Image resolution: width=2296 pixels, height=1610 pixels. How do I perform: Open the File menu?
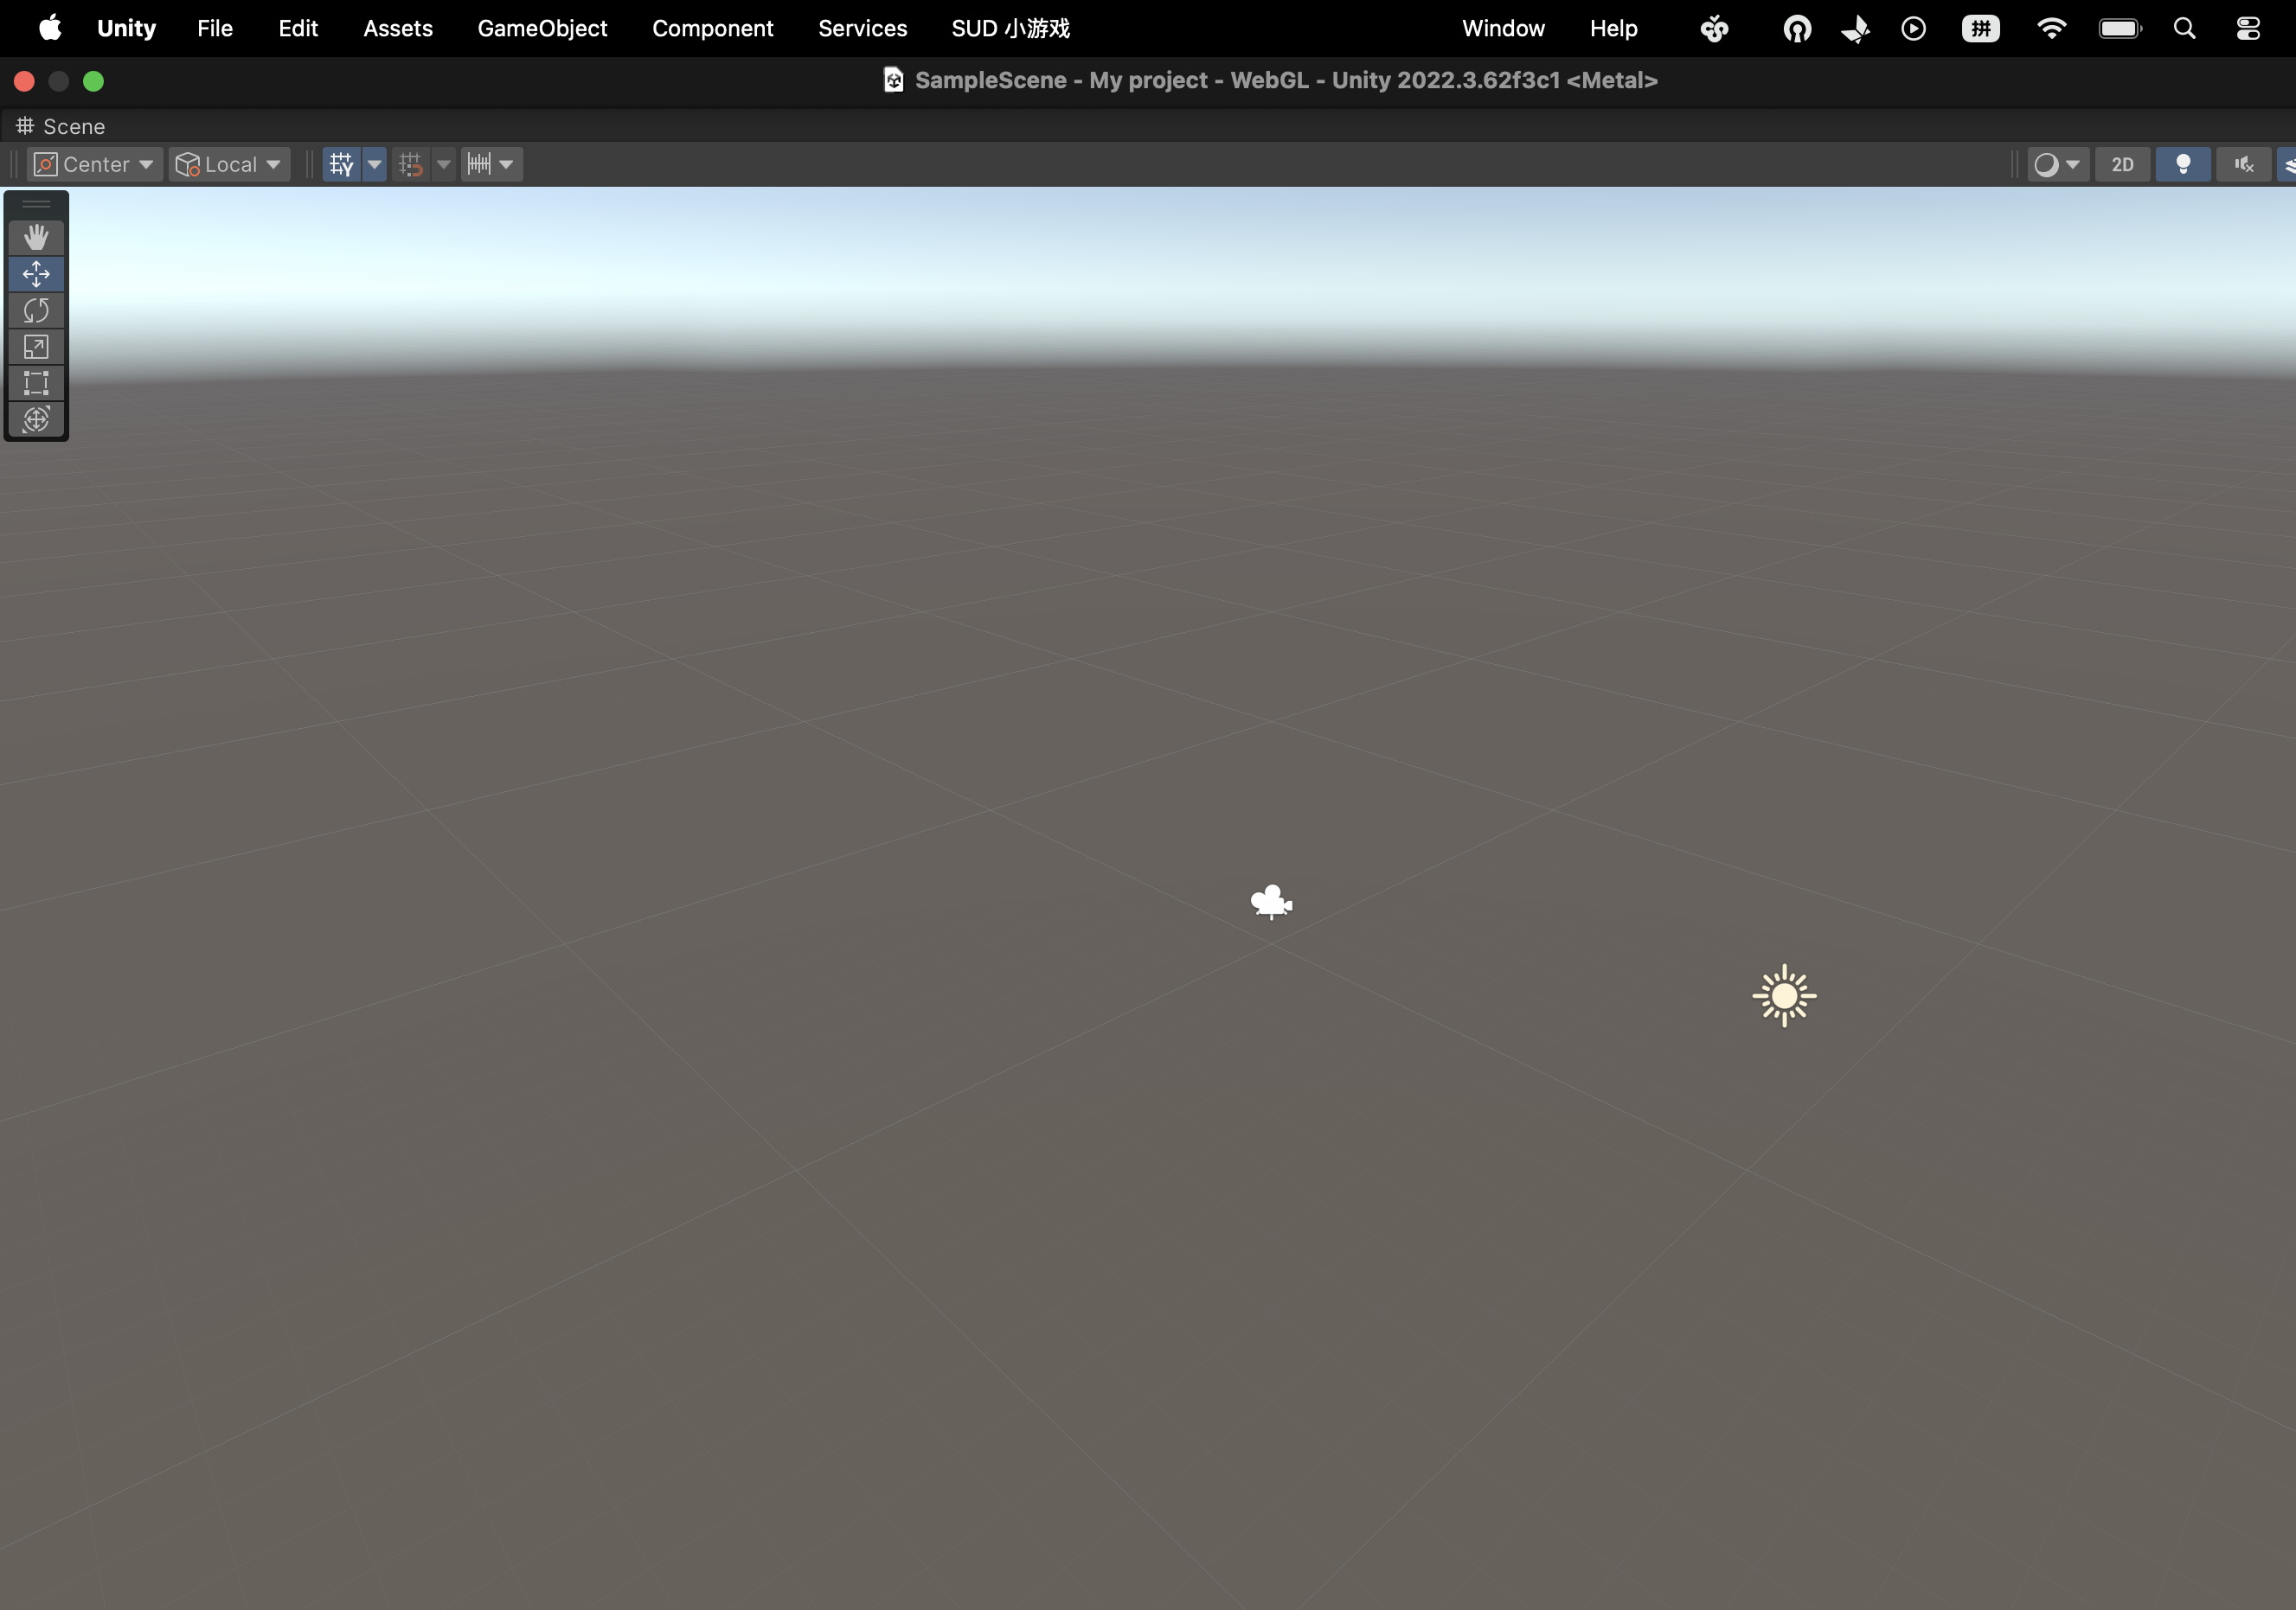(x=215, y=28)
